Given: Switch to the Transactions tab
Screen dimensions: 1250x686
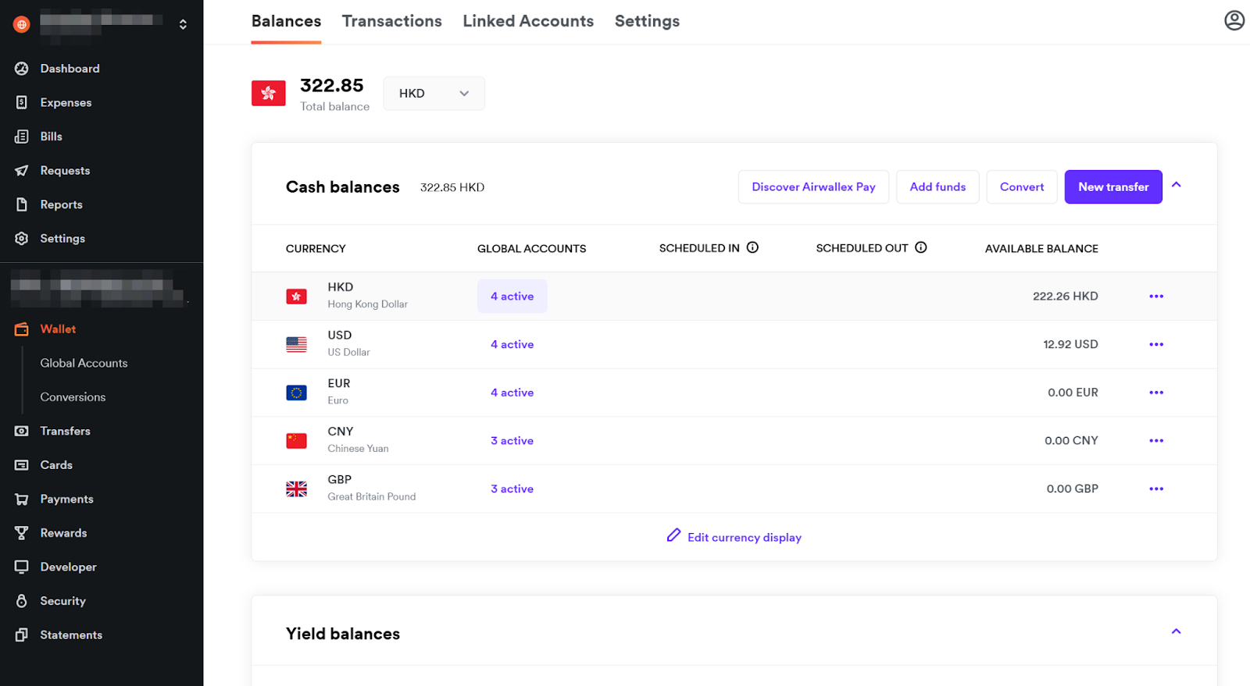Looking at the screenshot, I should (391, 21).
